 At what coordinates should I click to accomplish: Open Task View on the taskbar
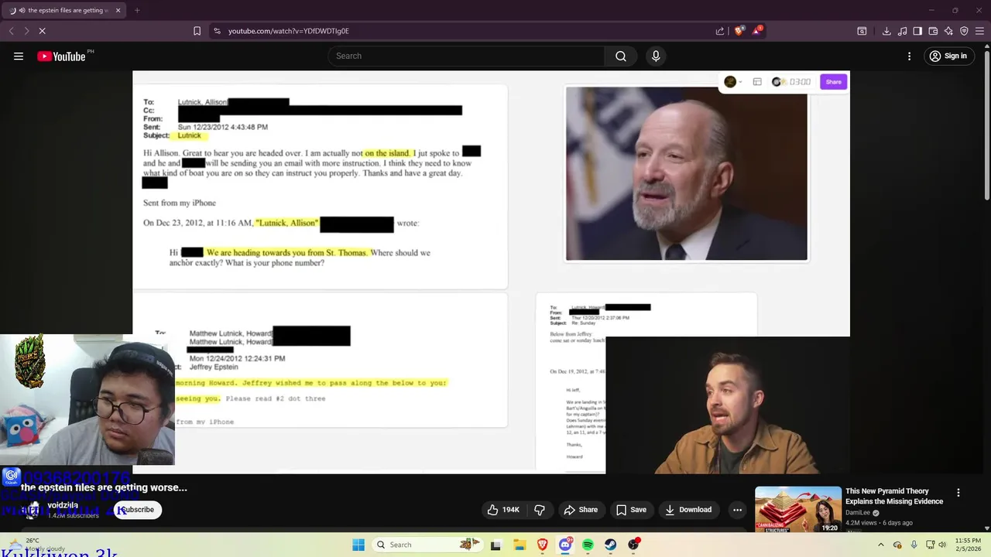[495, 545]
